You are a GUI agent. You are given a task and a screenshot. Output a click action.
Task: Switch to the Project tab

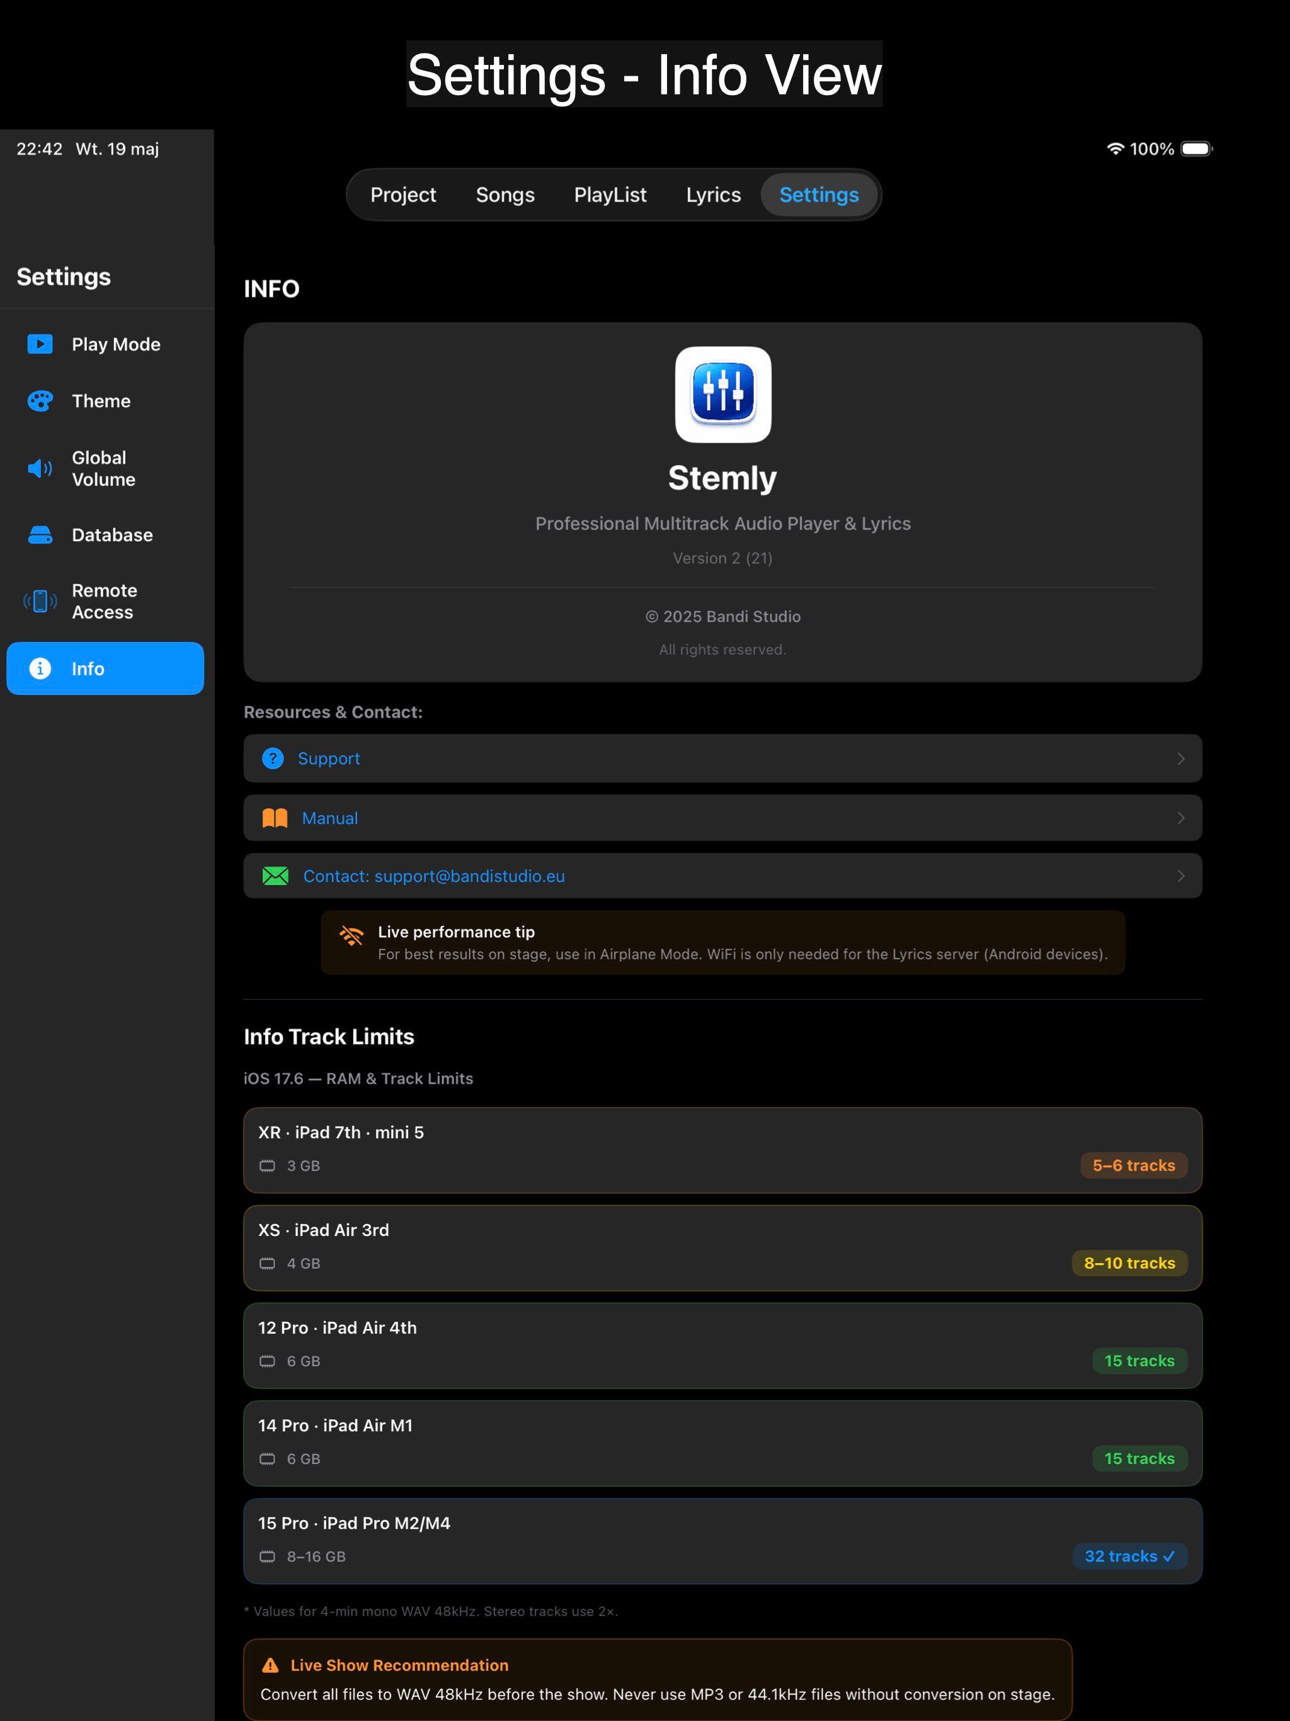[x=403, y=195]
